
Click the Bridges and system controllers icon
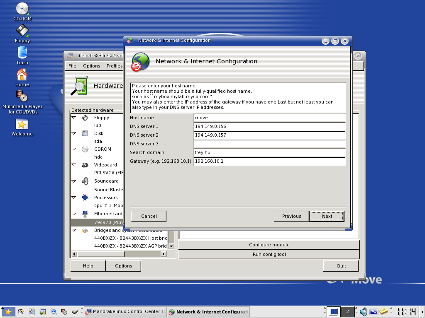tap(85, 230)
